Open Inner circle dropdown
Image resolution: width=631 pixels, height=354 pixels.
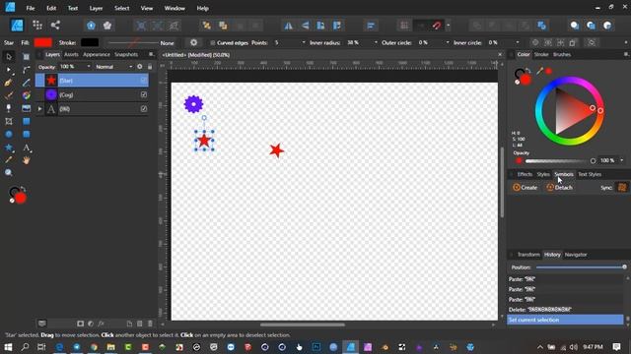[518, 42]
